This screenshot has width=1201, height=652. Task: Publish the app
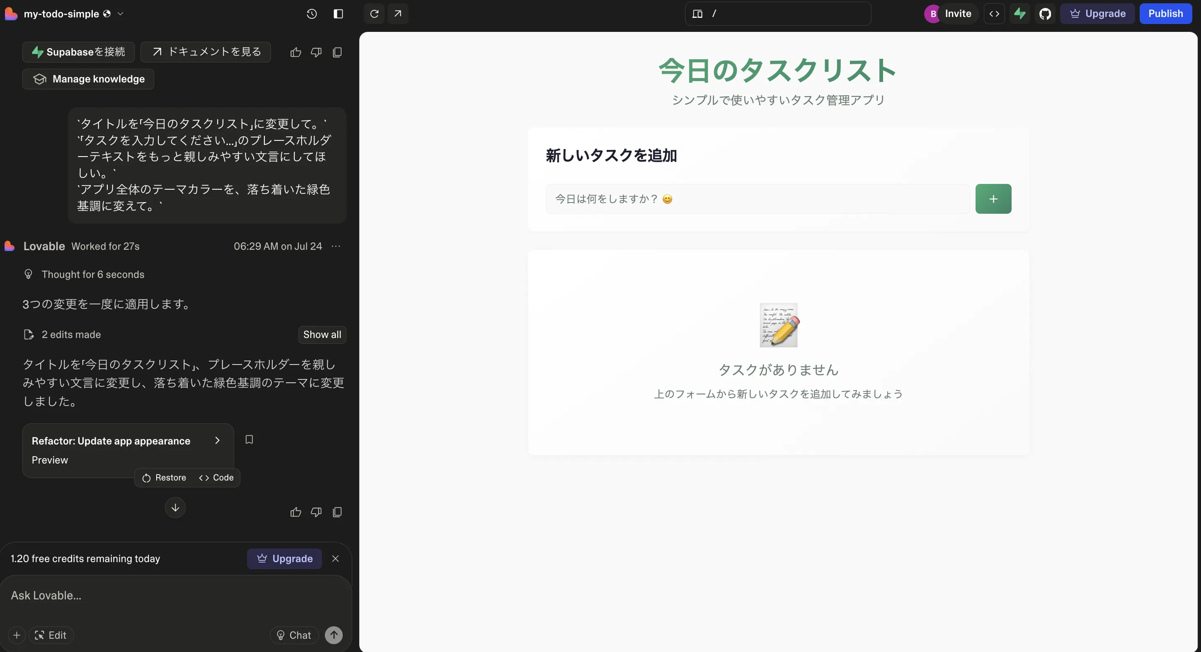1165,14
